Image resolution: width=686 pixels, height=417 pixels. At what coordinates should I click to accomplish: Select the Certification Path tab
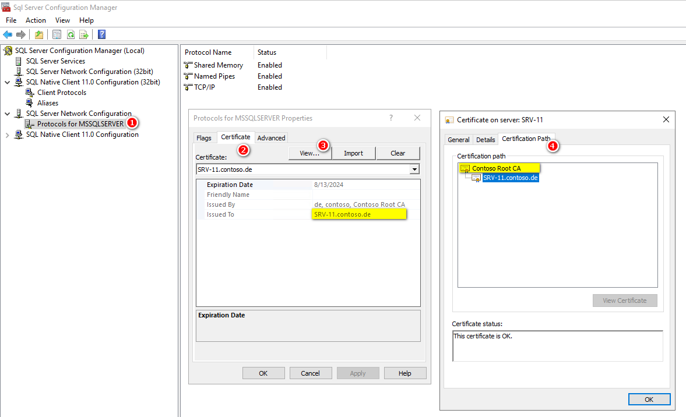coord(526,139)
